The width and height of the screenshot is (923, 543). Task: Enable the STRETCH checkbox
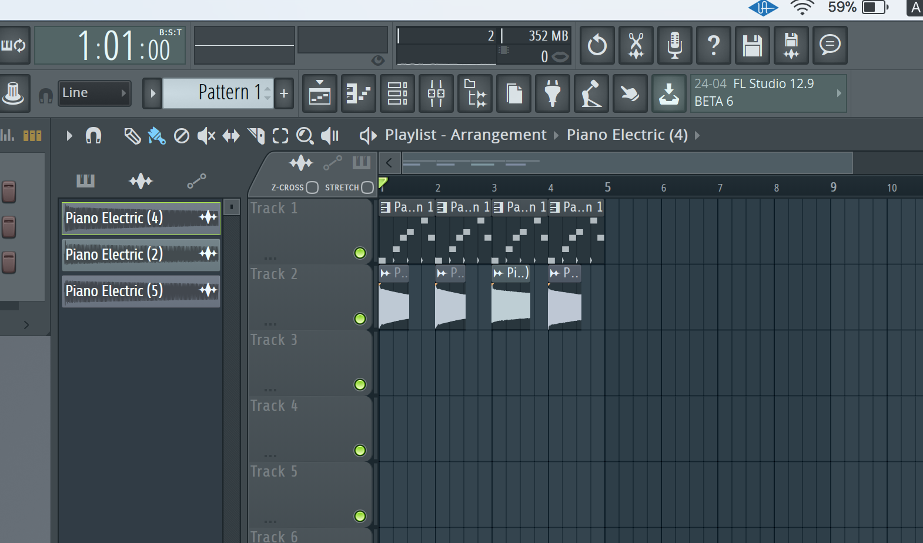click(x=367, y=187)
